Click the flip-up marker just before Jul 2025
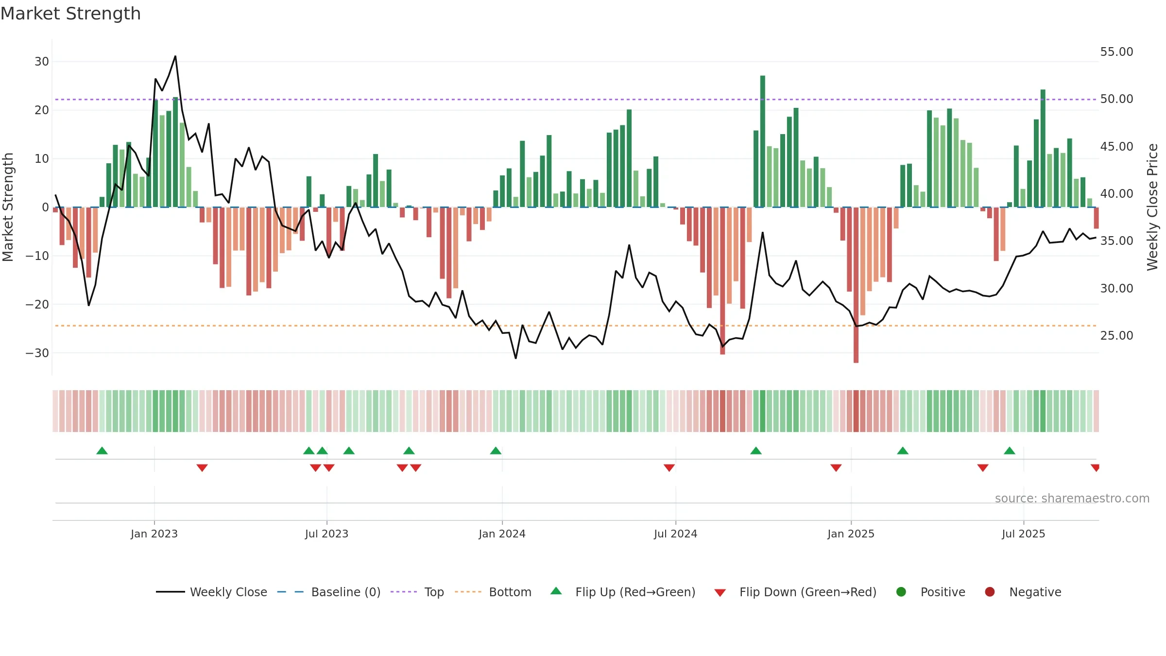Image resolution: width=1166 pixels, height=656 pixels. tap(1010, 450)
